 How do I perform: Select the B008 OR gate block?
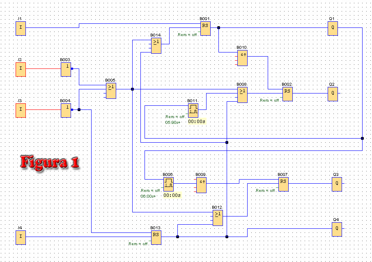[x=242, y=95]
